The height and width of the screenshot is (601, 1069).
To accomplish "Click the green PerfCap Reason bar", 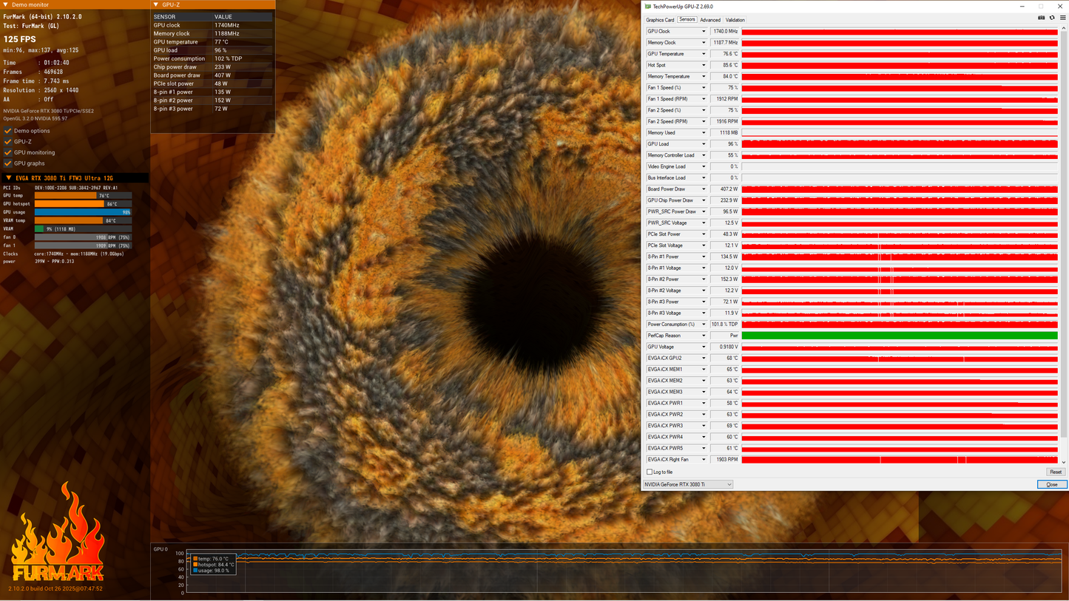I will coord(899,336).
